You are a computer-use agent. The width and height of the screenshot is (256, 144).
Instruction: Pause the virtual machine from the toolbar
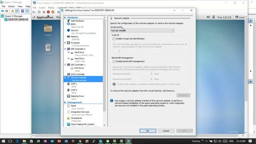click(x=58, y=12)
